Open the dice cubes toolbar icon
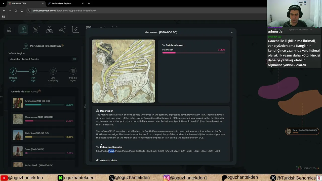 [x=49, y=30]
